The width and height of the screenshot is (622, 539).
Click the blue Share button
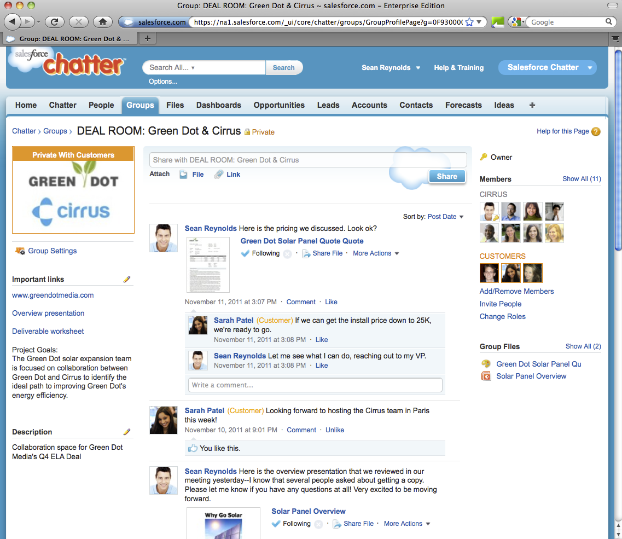click(x=446, y=176)
